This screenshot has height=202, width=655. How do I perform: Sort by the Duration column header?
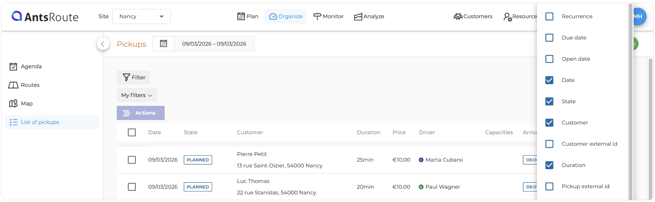(369, 132)
